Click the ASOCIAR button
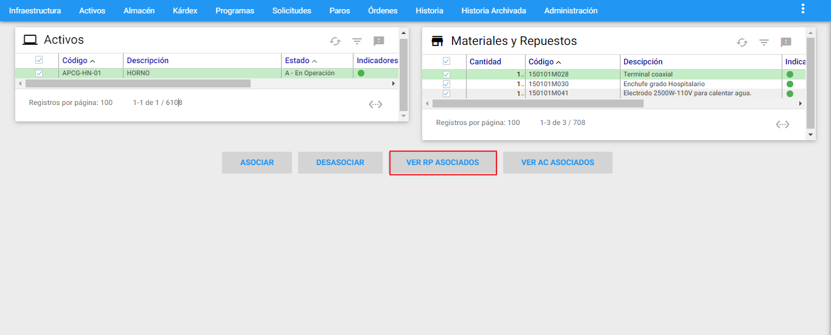 (257, 163)
